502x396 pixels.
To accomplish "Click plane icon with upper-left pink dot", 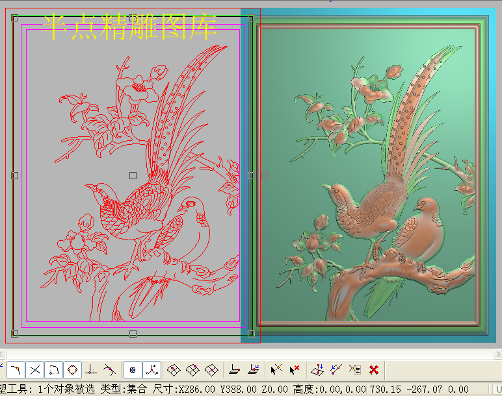I will [x=174, y=371].
